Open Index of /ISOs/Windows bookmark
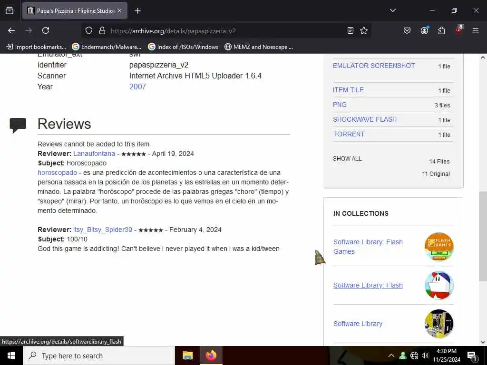The width and height of the screenshot is (487, 365). pyautogui.click(x=183, y=47)
